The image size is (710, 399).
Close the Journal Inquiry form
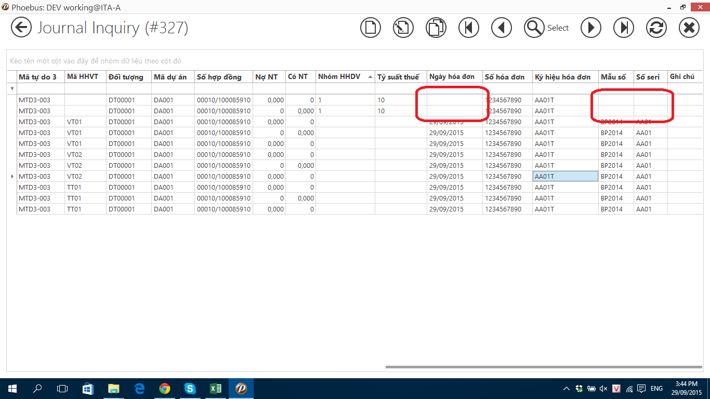[689, 28]
